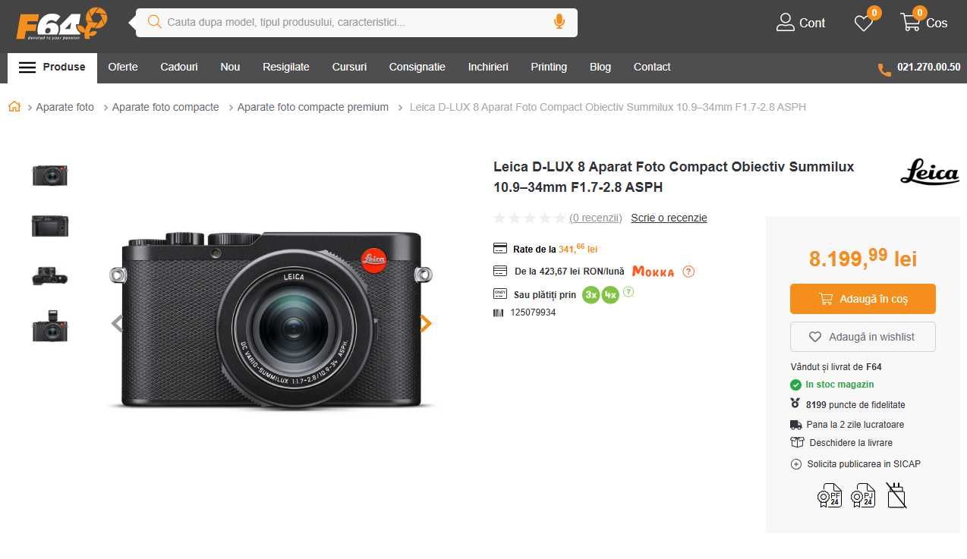Open wishlist heart icon in header
Image resolution: width=967 pixels, height=559 pixels.
[x=864, y=24]
